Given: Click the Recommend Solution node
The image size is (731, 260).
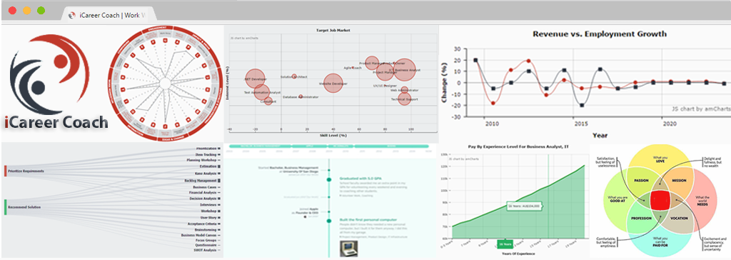Looking at the screenshot, I should 22,207.
